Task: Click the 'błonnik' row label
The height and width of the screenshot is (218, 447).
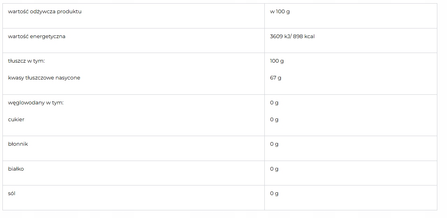Action: tap(18, 144)
